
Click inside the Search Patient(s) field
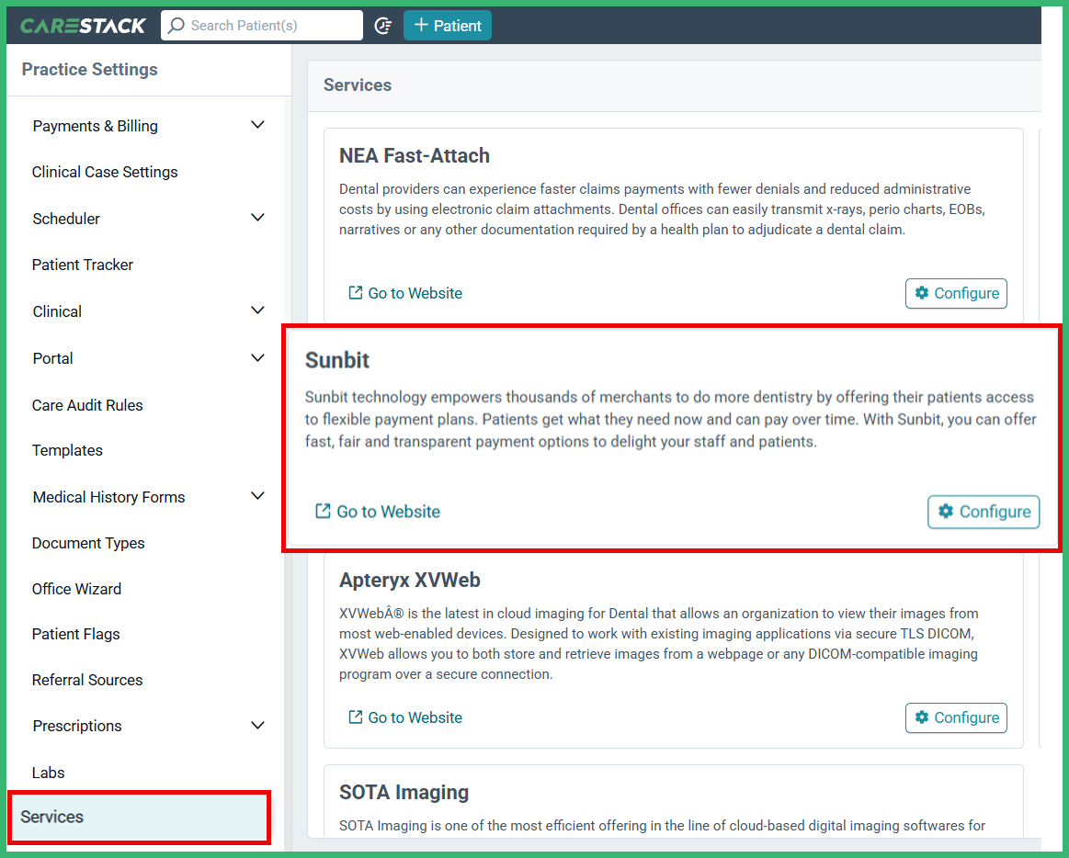267,25
